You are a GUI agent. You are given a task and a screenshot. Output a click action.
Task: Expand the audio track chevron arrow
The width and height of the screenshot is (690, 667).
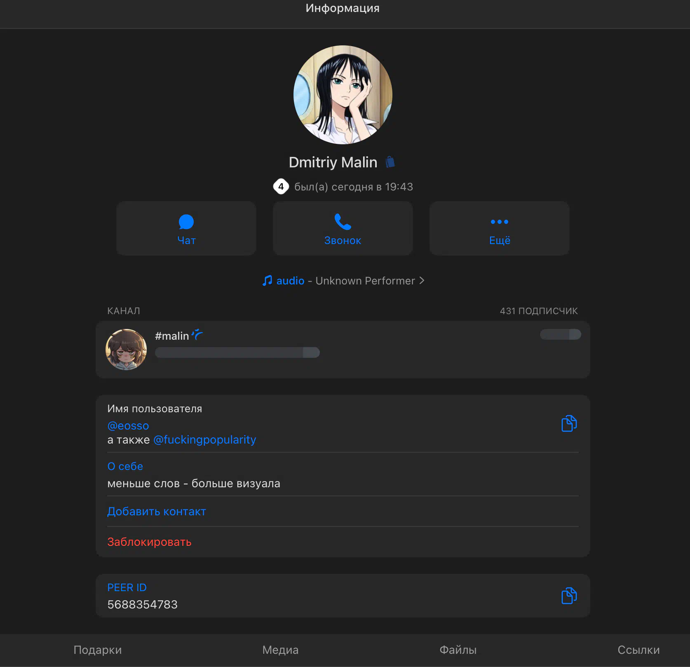422,281
